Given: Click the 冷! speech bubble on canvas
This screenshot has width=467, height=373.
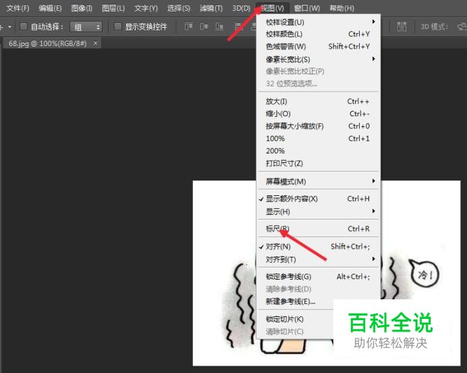Looking at the screenshot, I should (x=425, y=274).
